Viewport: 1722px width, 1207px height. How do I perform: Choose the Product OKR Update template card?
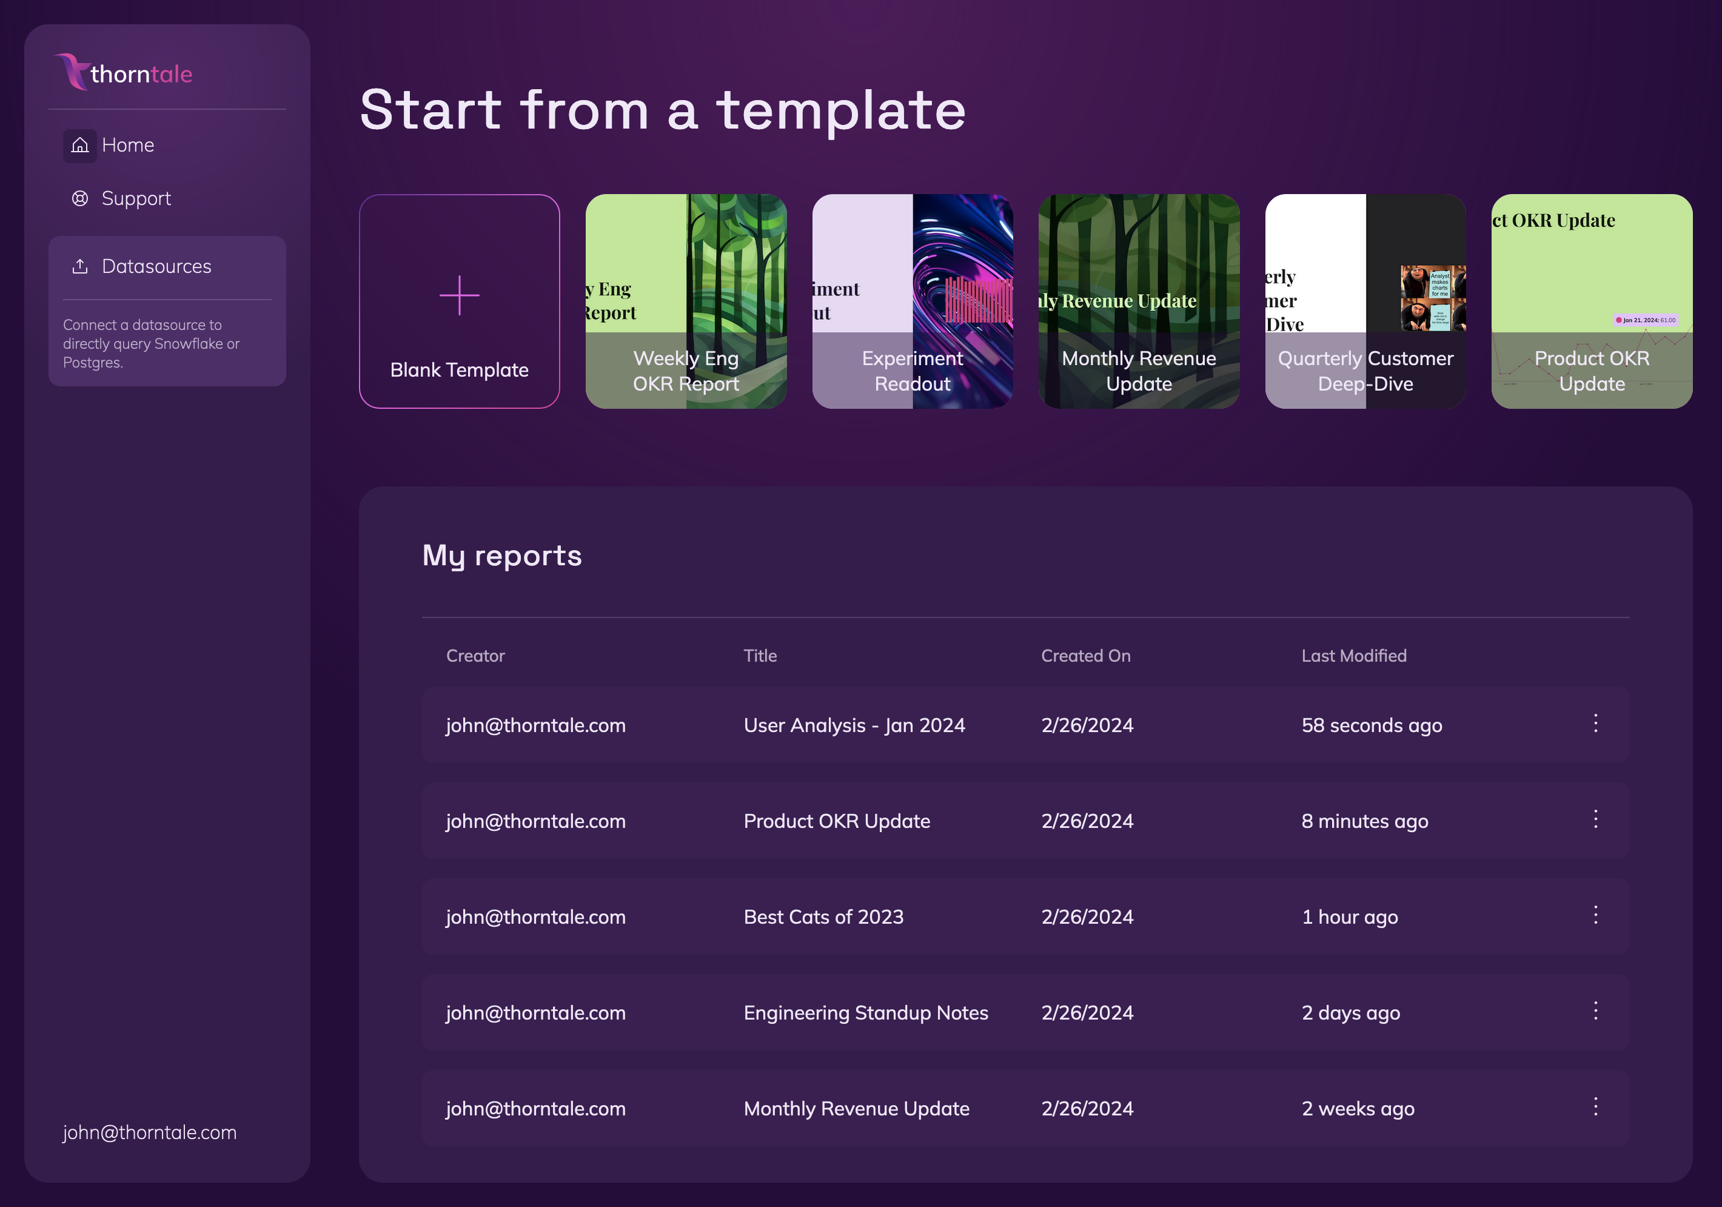coord(1592,301)
